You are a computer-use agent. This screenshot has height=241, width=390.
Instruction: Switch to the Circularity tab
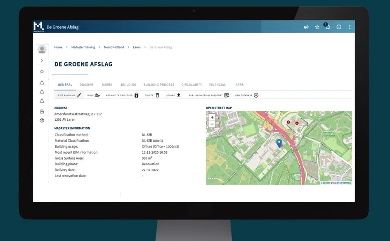pos(191,85)
